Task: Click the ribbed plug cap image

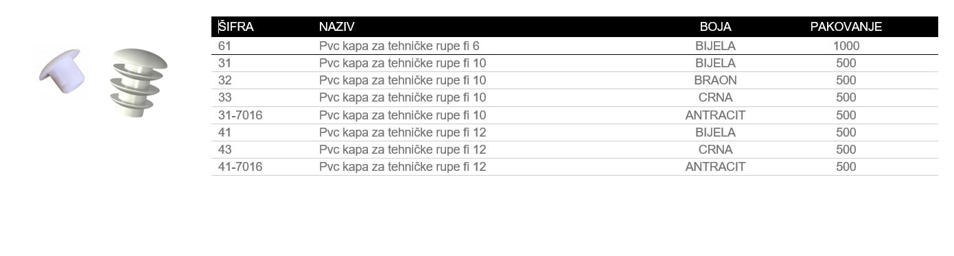Action: 139,82
